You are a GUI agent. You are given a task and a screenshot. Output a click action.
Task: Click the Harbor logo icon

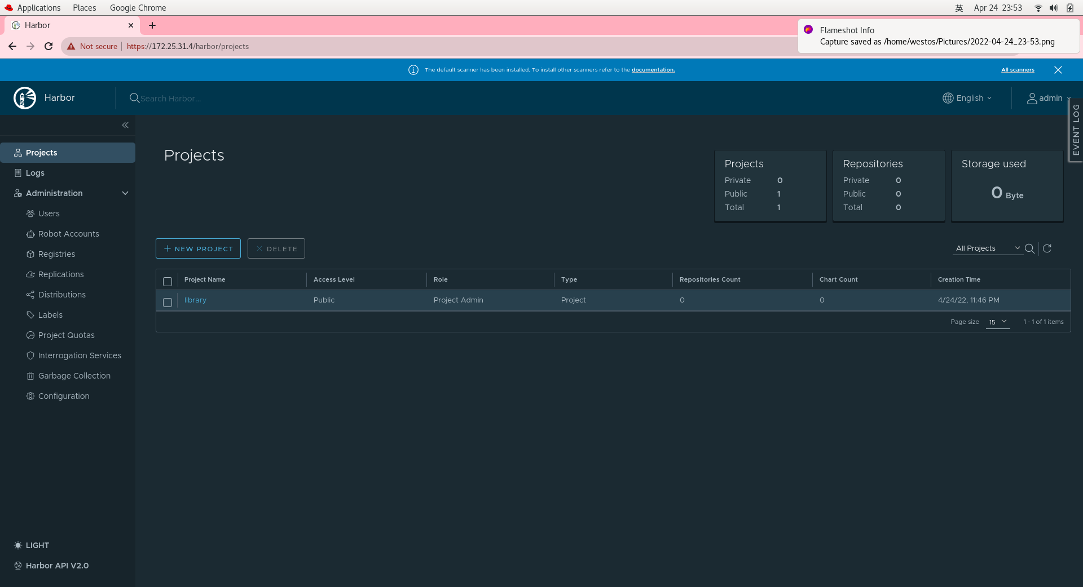point(25,98)
